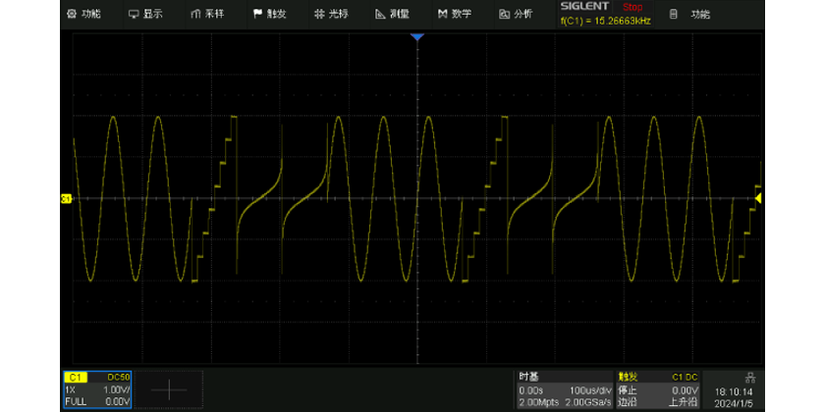Open the 显示 (Display) menu
Screen dimensions: 825x412
click(x=145, y=14)
